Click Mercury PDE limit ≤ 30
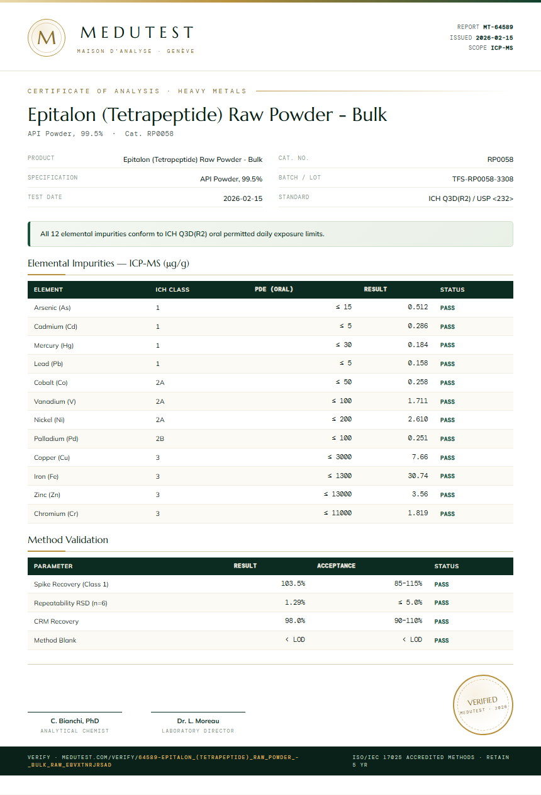 (343, 345)
